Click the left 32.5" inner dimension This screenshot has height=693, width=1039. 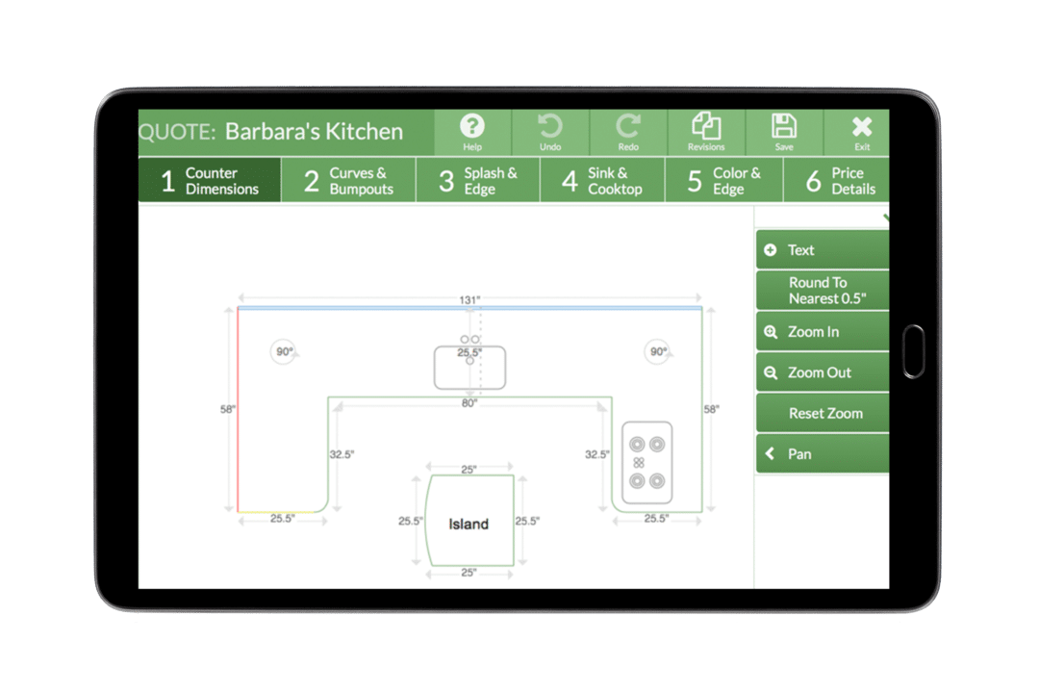[342, 454]
